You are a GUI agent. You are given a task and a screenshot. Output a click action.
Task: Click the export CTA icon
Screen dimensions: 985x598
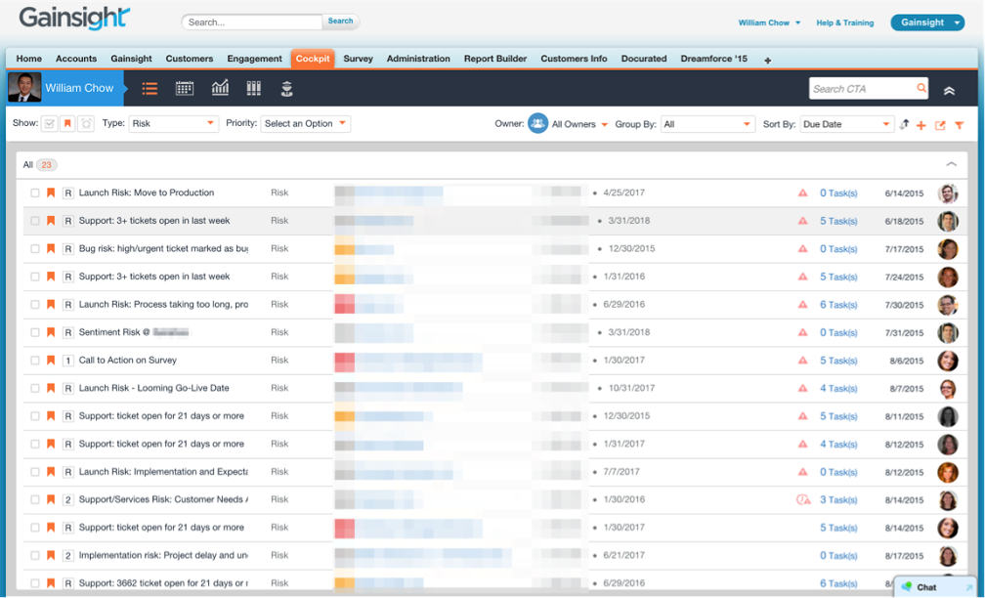(x=940, y=125)
